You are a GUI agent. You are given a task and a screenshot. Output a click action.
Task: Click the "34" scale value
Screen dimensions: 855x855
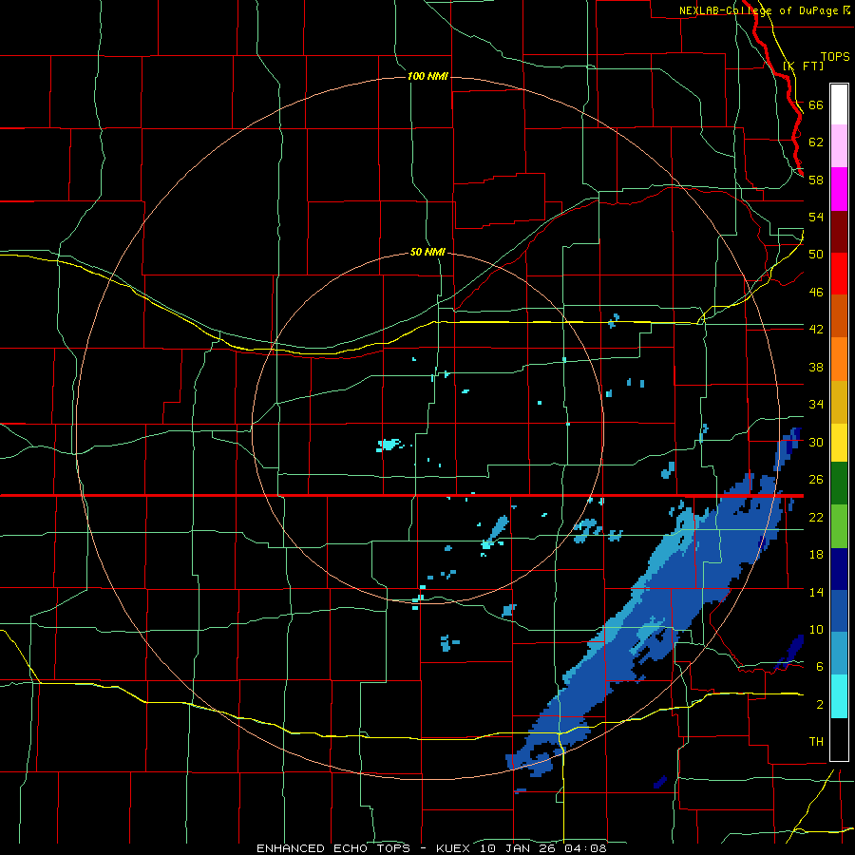click(816, 405)
